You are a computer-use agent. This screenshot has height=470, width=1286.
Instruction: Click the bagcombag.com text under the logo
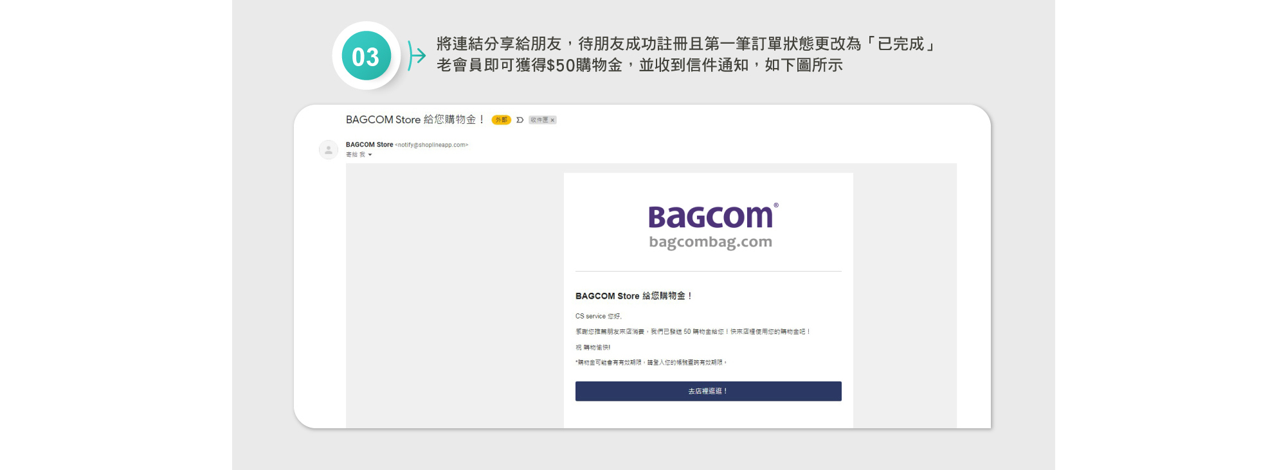tap(711, 242)
